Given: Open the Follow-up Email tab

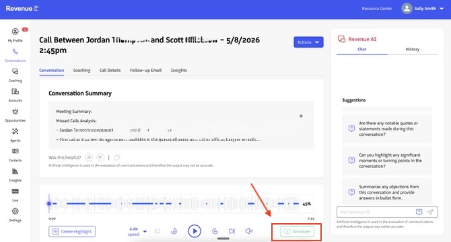Looking at the screenshot, I should click(145, 71).
